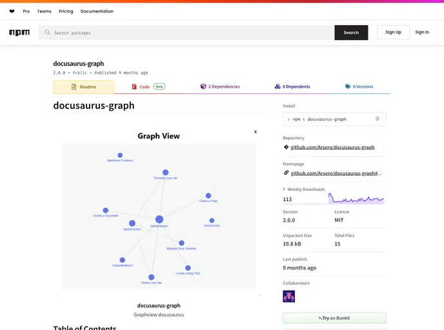Image resolution: width=444 pixels, height=330 pixels.
Task: Click the Create a Document graph node
Action: 106,210
